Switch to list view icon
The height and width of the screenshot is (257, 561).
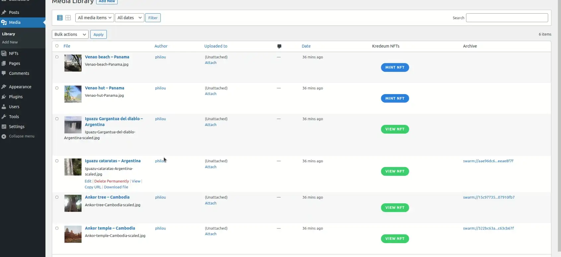[x=60, y=18]
